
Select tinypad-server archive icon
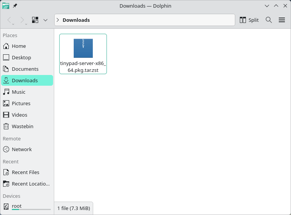83,48
